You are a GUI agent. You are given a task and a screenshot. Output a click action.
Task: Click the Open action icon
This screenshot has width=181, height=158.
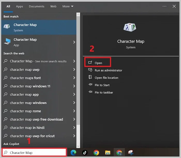[x=90, y=62]
